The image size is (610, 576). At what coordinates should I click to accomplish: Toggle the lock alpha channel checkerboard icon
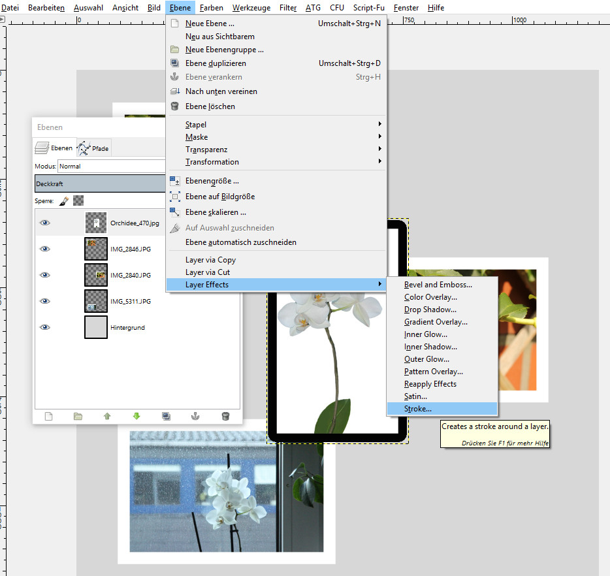click(x=78, y=200)
